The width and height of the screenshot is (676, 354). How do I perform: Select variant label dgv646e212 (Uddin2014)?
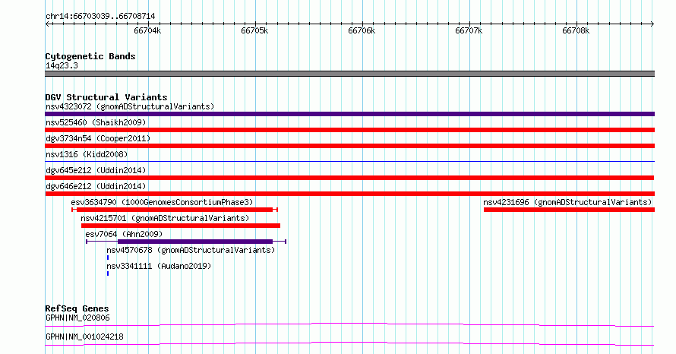click(96, 186)
